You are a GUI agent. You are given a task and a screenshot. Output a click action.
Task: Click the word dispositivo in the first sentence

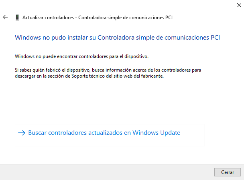(136, 56)
